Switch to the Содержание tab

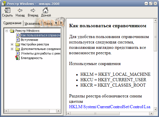point(12,23)
